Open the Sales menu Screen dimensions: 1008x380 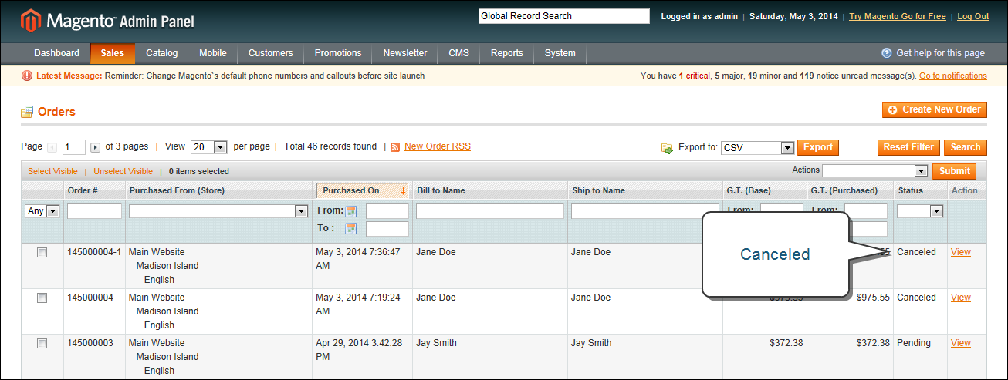coord(112,53)
